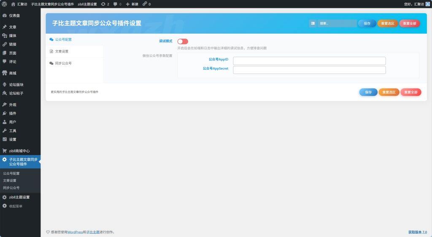Open admin bar zibll主题设置 item
The width and height of the screenshot is (432, 237).
[x=87, y=4]
